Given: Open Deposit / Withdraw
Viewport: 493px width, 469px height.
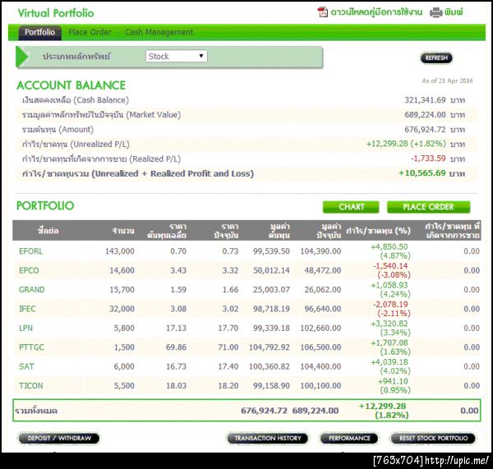Looking at the screenshot, I should (59, 439).
